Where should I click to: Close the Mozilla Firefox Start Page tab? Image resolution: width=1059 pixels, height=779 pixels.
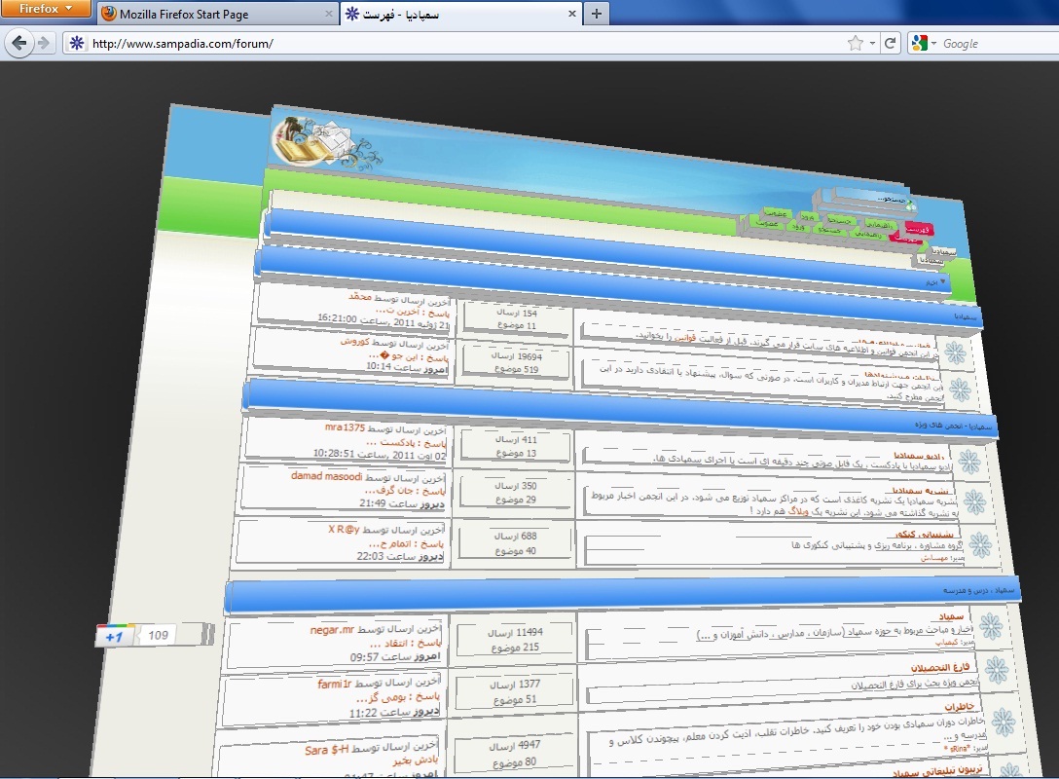328,14
